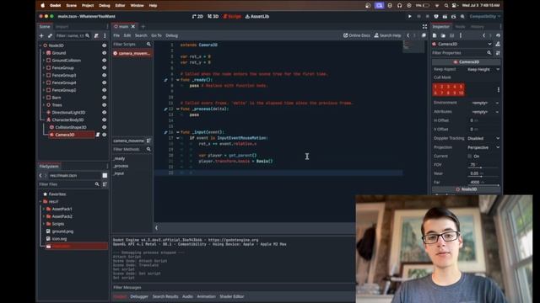Expand the AssetPack1 folder

pos(44,209)
